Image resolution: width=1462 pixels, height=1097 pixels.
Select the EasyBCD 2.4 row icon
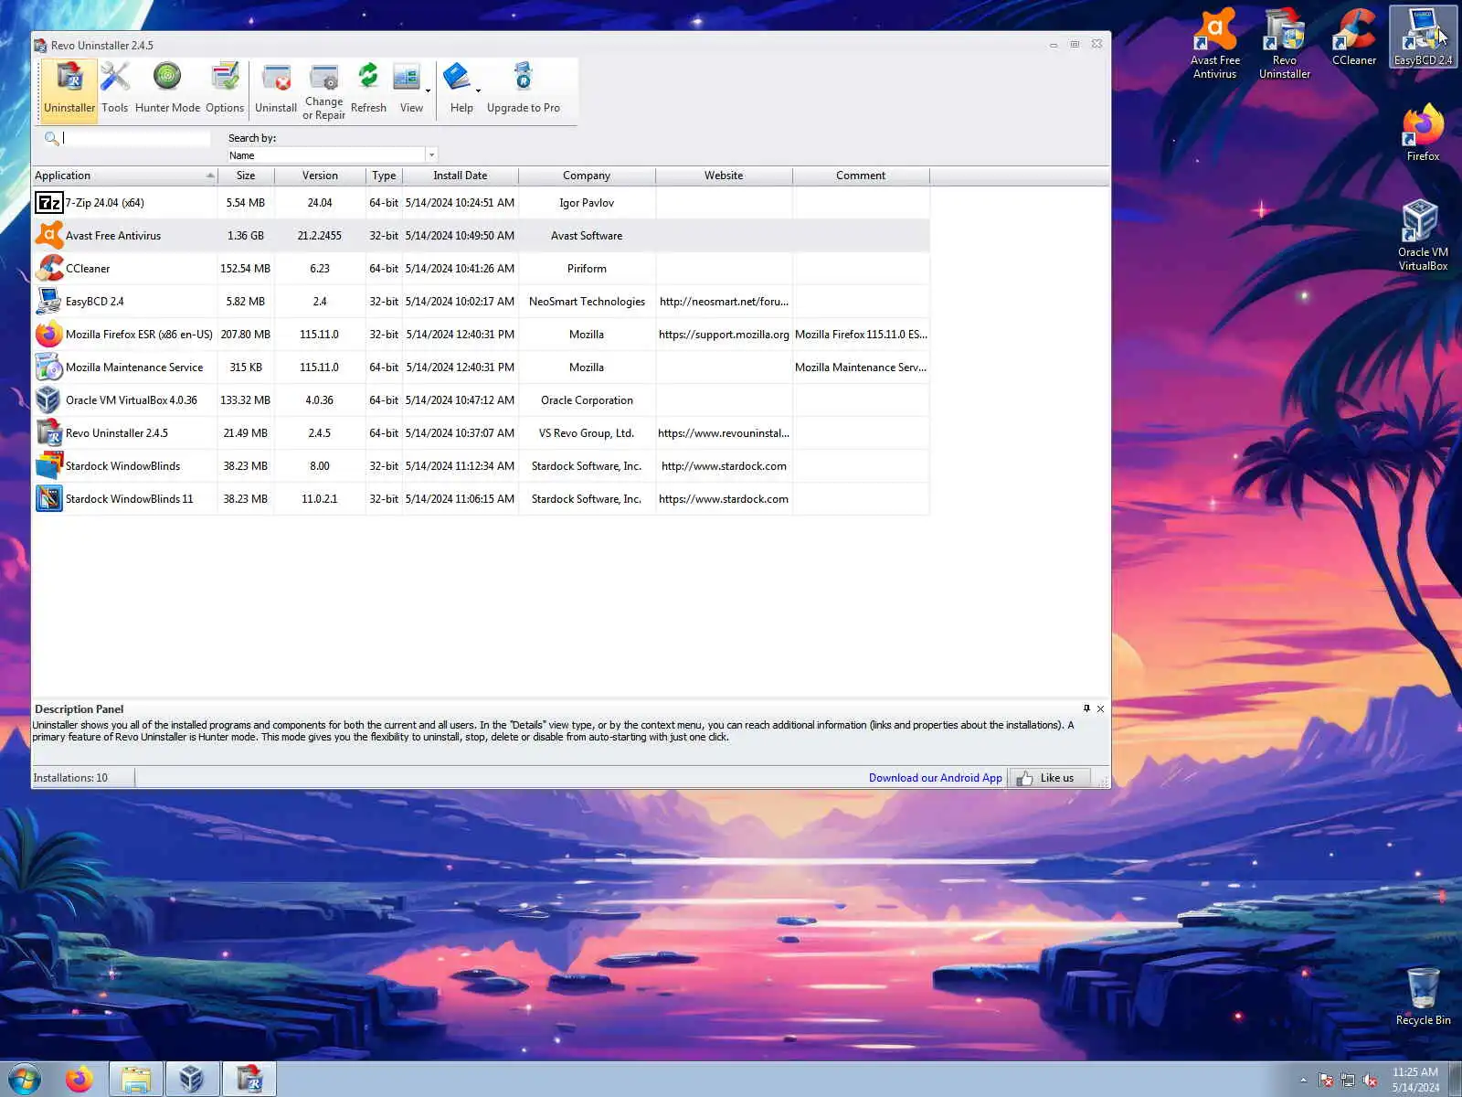(x=49, y=302)
